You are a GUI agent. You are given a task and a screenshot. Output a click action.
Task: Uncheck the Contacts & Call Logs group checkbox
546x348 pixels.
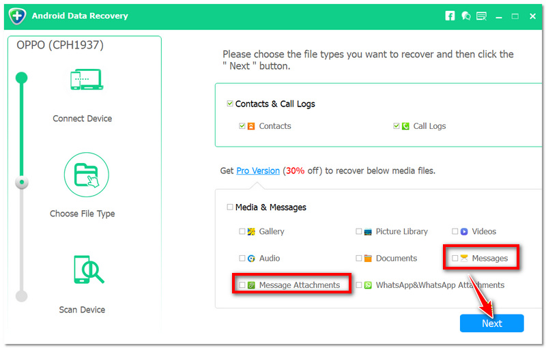229,103
